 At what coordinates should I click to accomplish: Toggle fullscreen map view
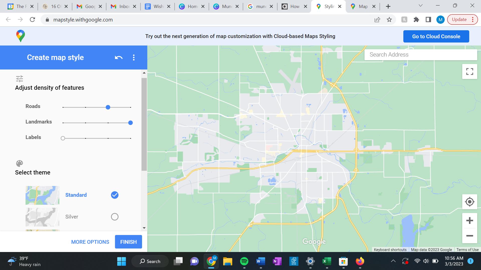click(x=469, y=71)
